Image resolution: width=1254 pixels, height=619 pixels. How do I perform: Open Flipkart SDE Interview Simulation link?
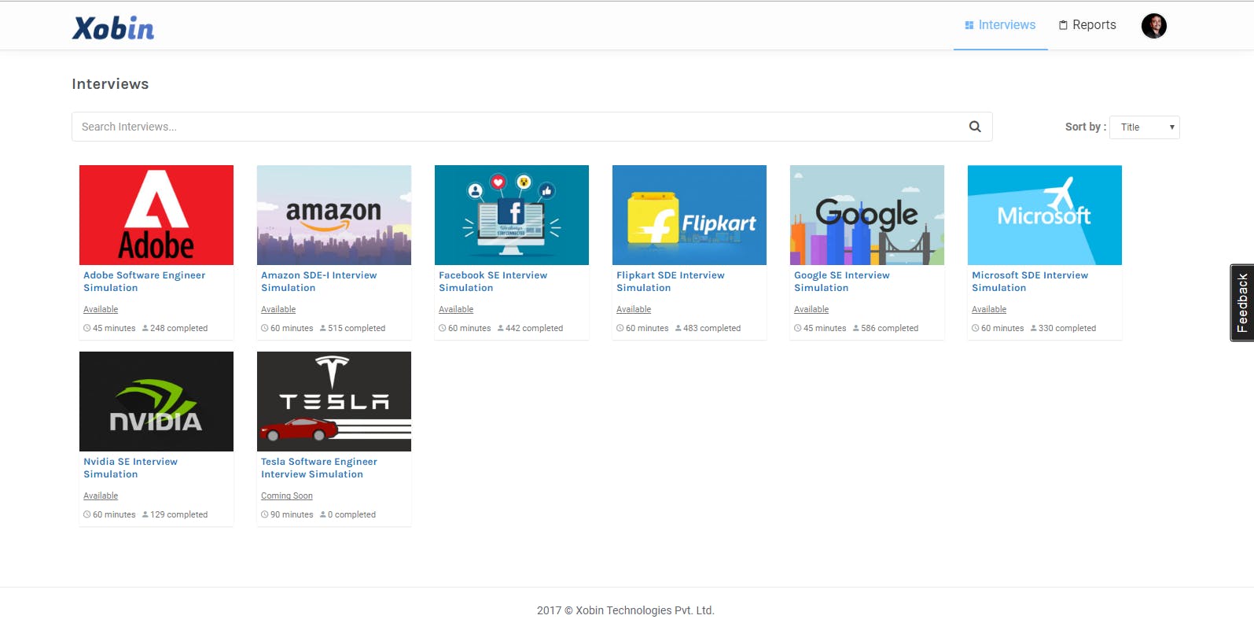(671, 282)
